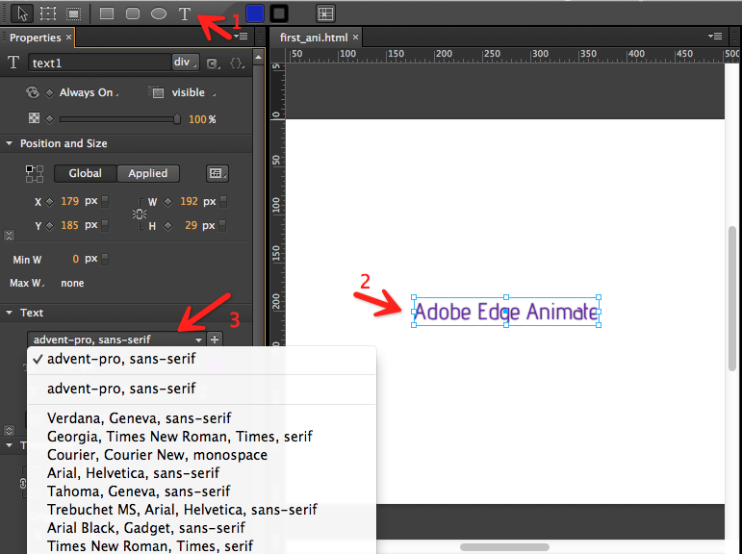Add keyframe diamond for W width
Screen dimensions: 742x554
coord(168,202)
